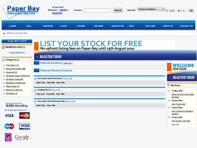The image size is (197, 148).
Task: Click the Categories section icon
Action: pos(3,60)
